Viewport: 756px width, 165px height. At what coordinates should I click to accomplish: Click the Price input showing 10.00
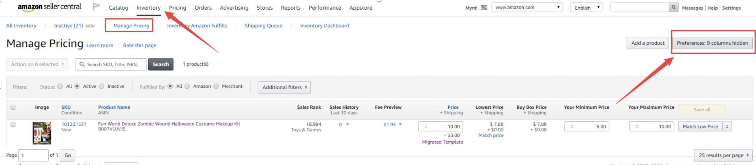441,127
